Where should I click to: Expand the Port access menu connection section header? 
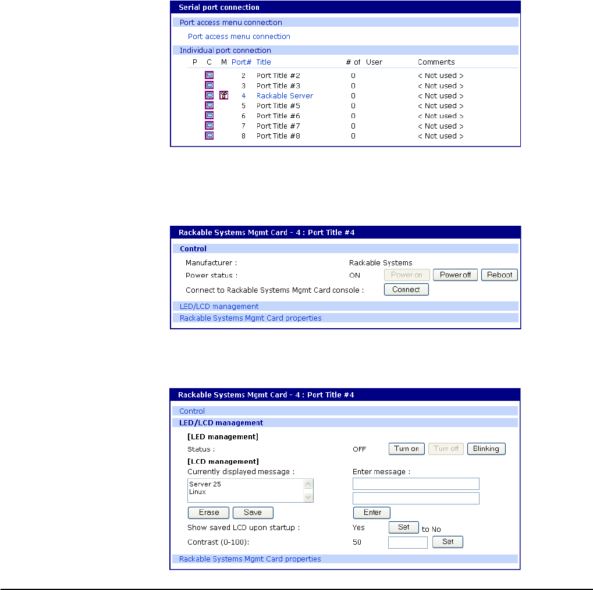coord(345,22)
